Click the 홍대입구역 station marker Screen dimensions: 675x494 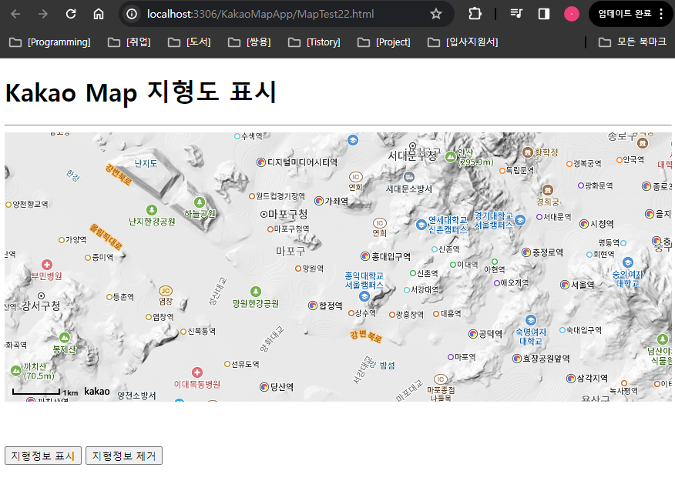pos(365,257)
